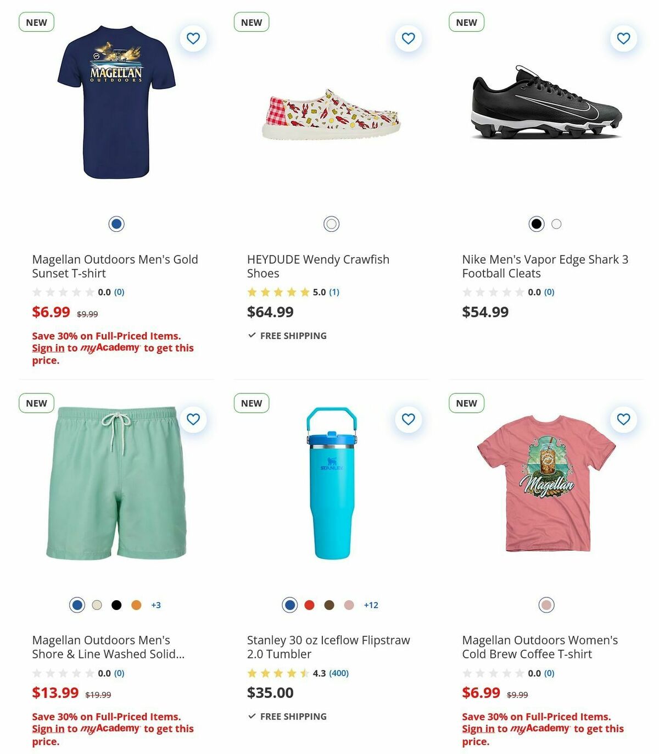Add Magellan Gold Sunset T-shirt to wishlist
The height and width of the screenshot is (754, 659).
(x=193, y=38)
